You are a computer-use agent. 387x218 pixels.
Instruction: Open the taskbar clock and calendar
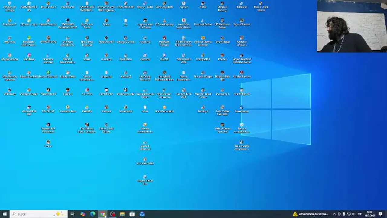(370, 214)
